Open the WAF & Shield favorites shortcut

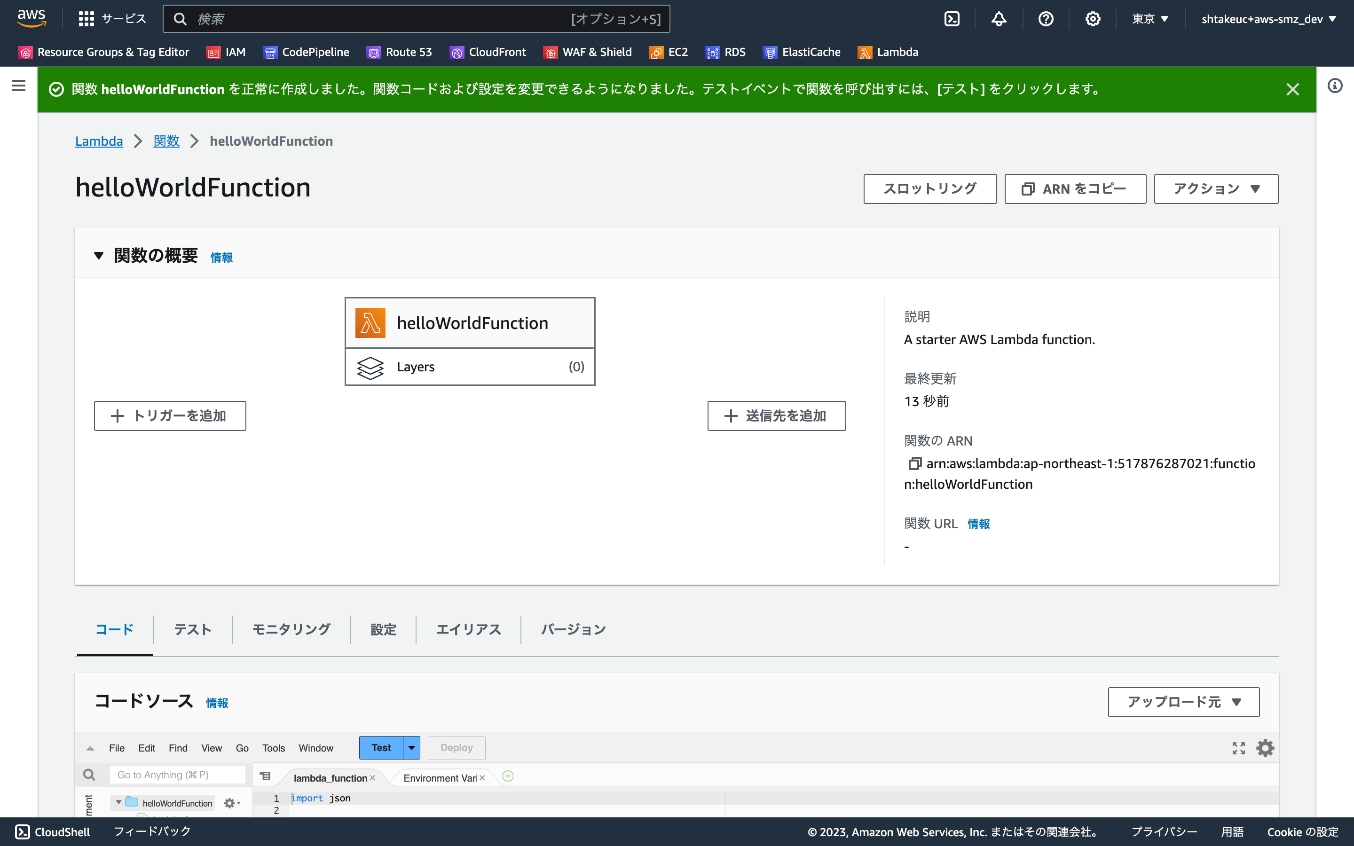coord(588,52)
